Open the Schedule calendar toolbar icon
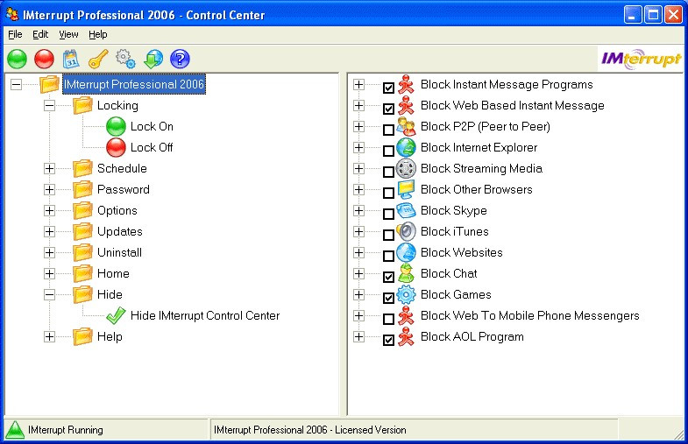Screen dimensions: 688x444 tap(71, 60)
